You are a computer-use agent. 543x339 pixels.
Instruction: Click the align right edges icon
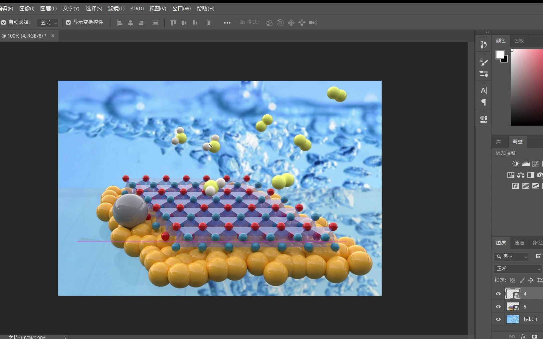(141, 23)
